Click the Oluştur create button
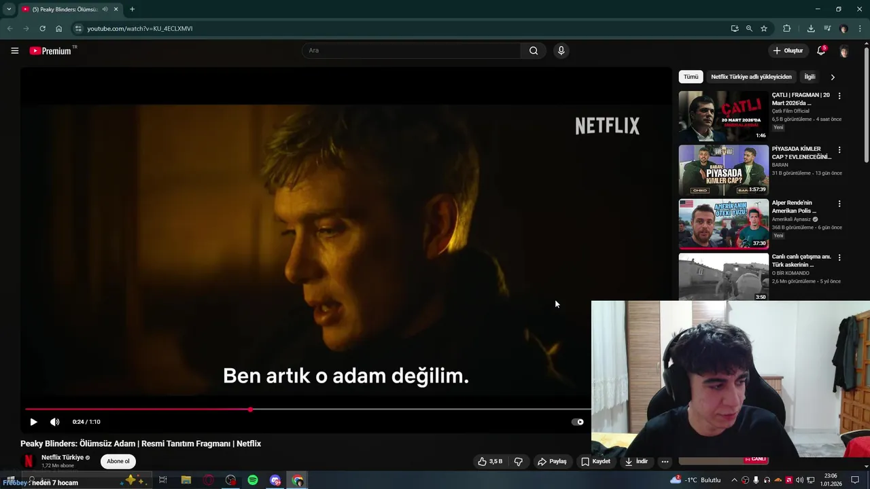 point(788,50)
